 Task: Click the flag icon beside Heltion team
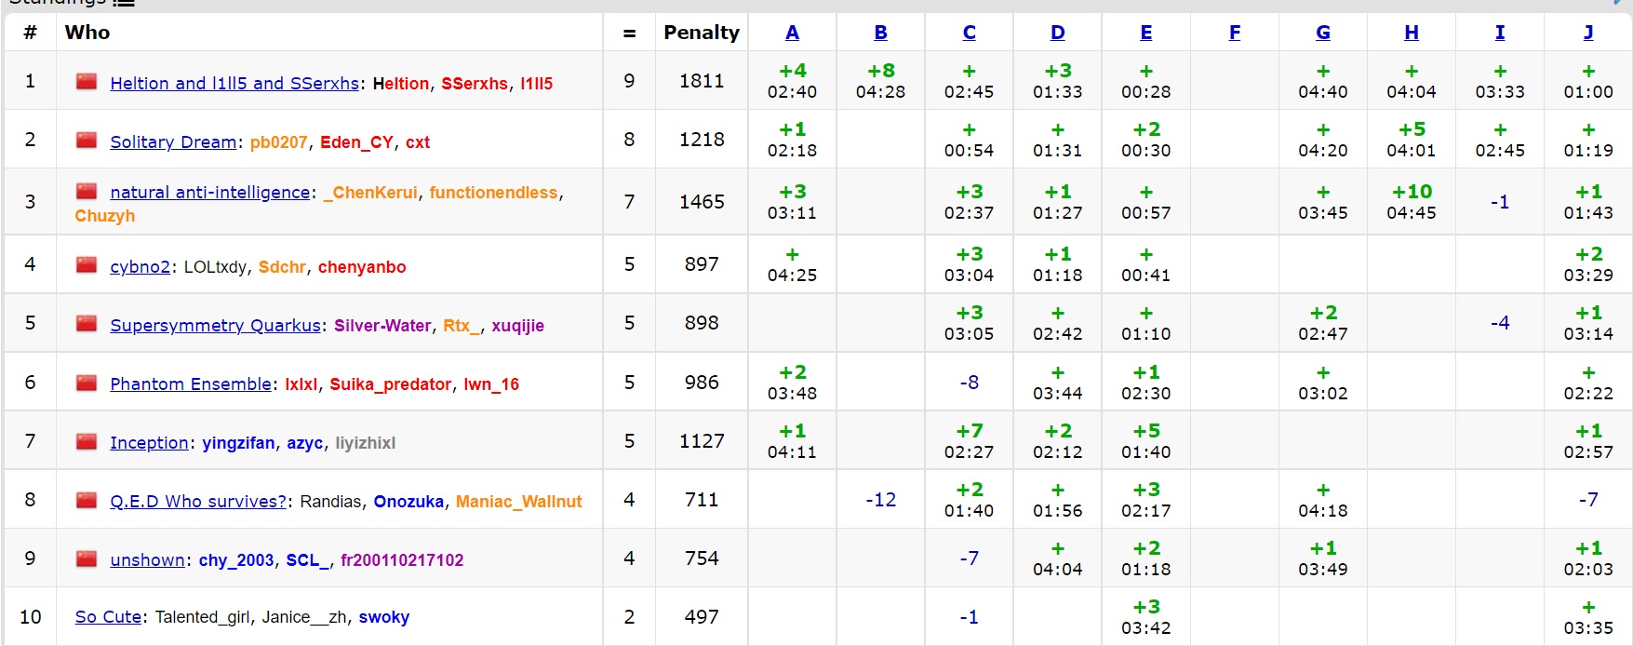point(87,82)
